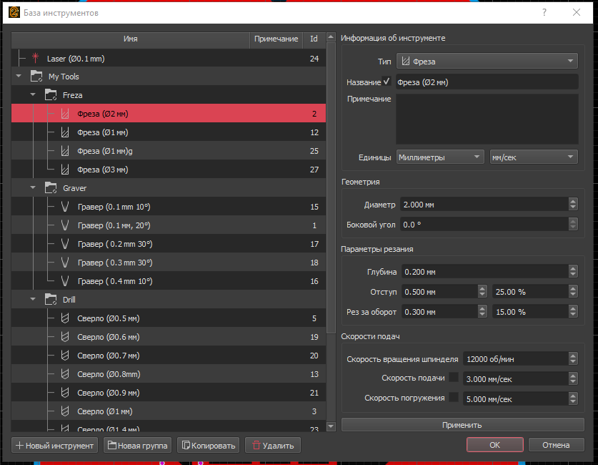598x465 pixels.
Task: Click Применить button
Action: tap(463, 424)
